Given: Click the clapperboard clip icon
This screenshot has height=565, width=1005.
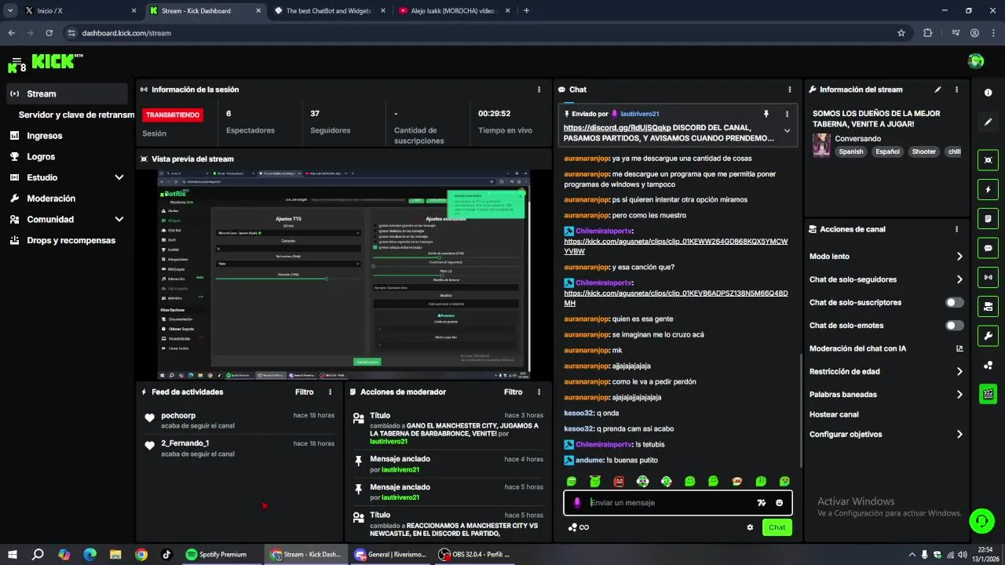Looking at the screenshot, I should tap(989, 394).
